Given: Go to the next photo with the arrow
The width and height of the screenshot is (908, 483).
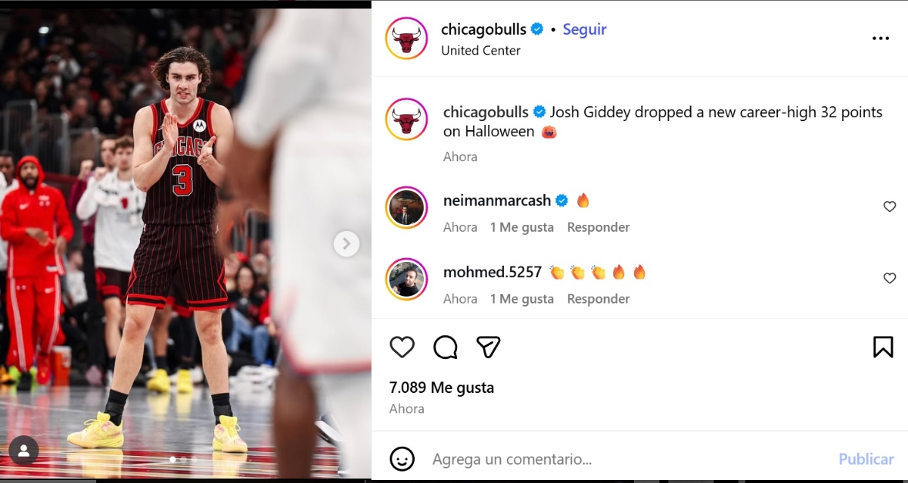Looking at the screenshot, I should click(x=347, y=243).
